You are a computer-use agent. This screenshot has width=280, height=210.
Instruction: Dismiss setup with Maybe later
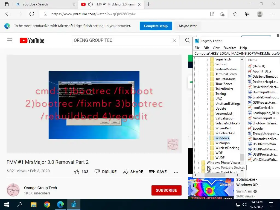(188, 26)
